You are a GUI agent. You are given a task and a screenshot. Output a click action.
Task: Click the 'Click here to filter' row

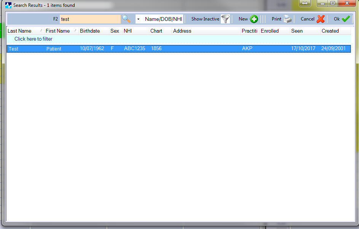click(x=34, y=39)
